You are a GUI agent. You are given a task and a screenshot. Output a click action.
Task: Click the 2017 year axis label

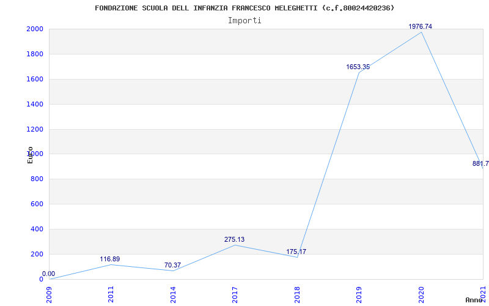[x=235, y=295]
